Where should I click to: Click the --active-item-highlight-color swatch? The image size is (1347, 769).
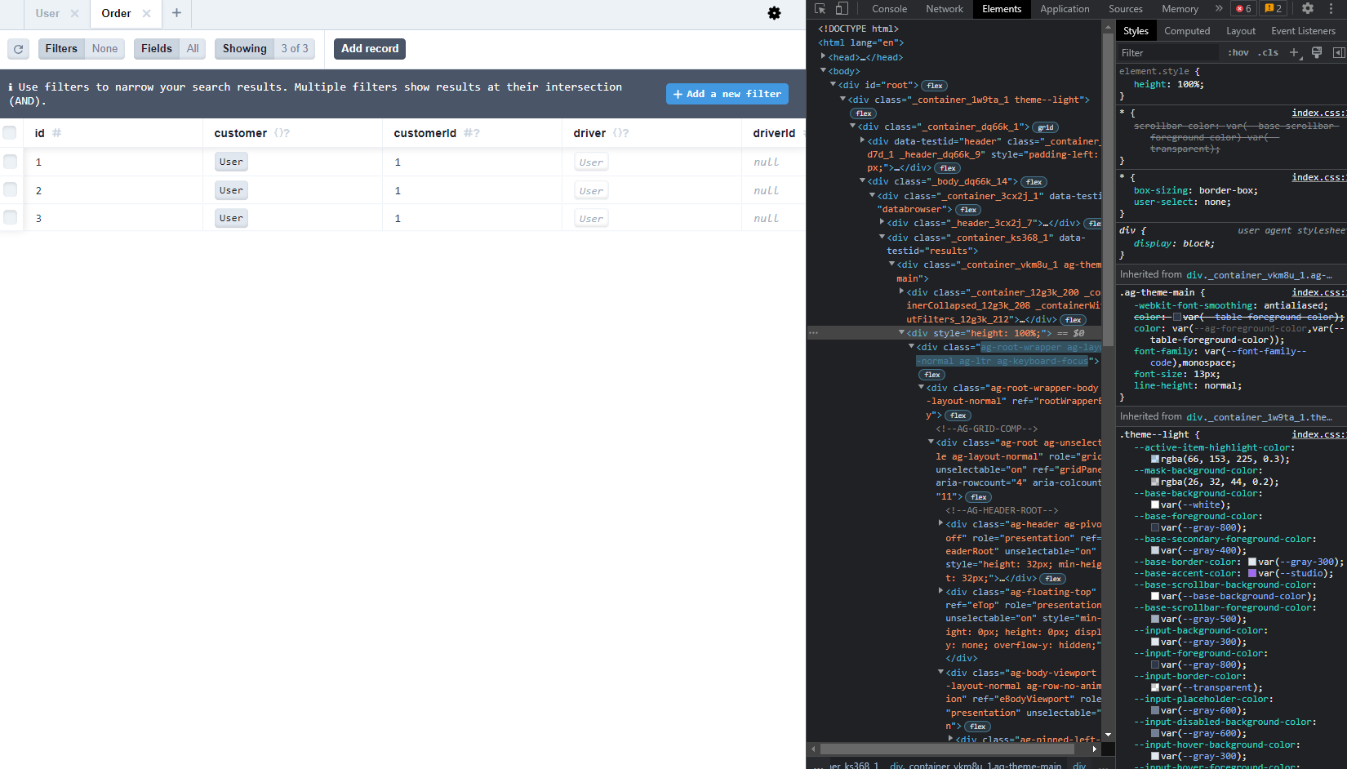point(1155,459)
